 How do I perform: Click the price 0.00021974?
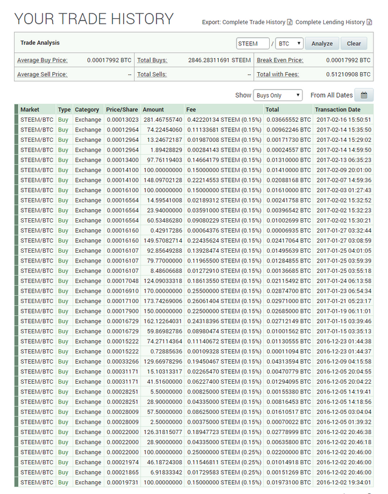(122, 462)
